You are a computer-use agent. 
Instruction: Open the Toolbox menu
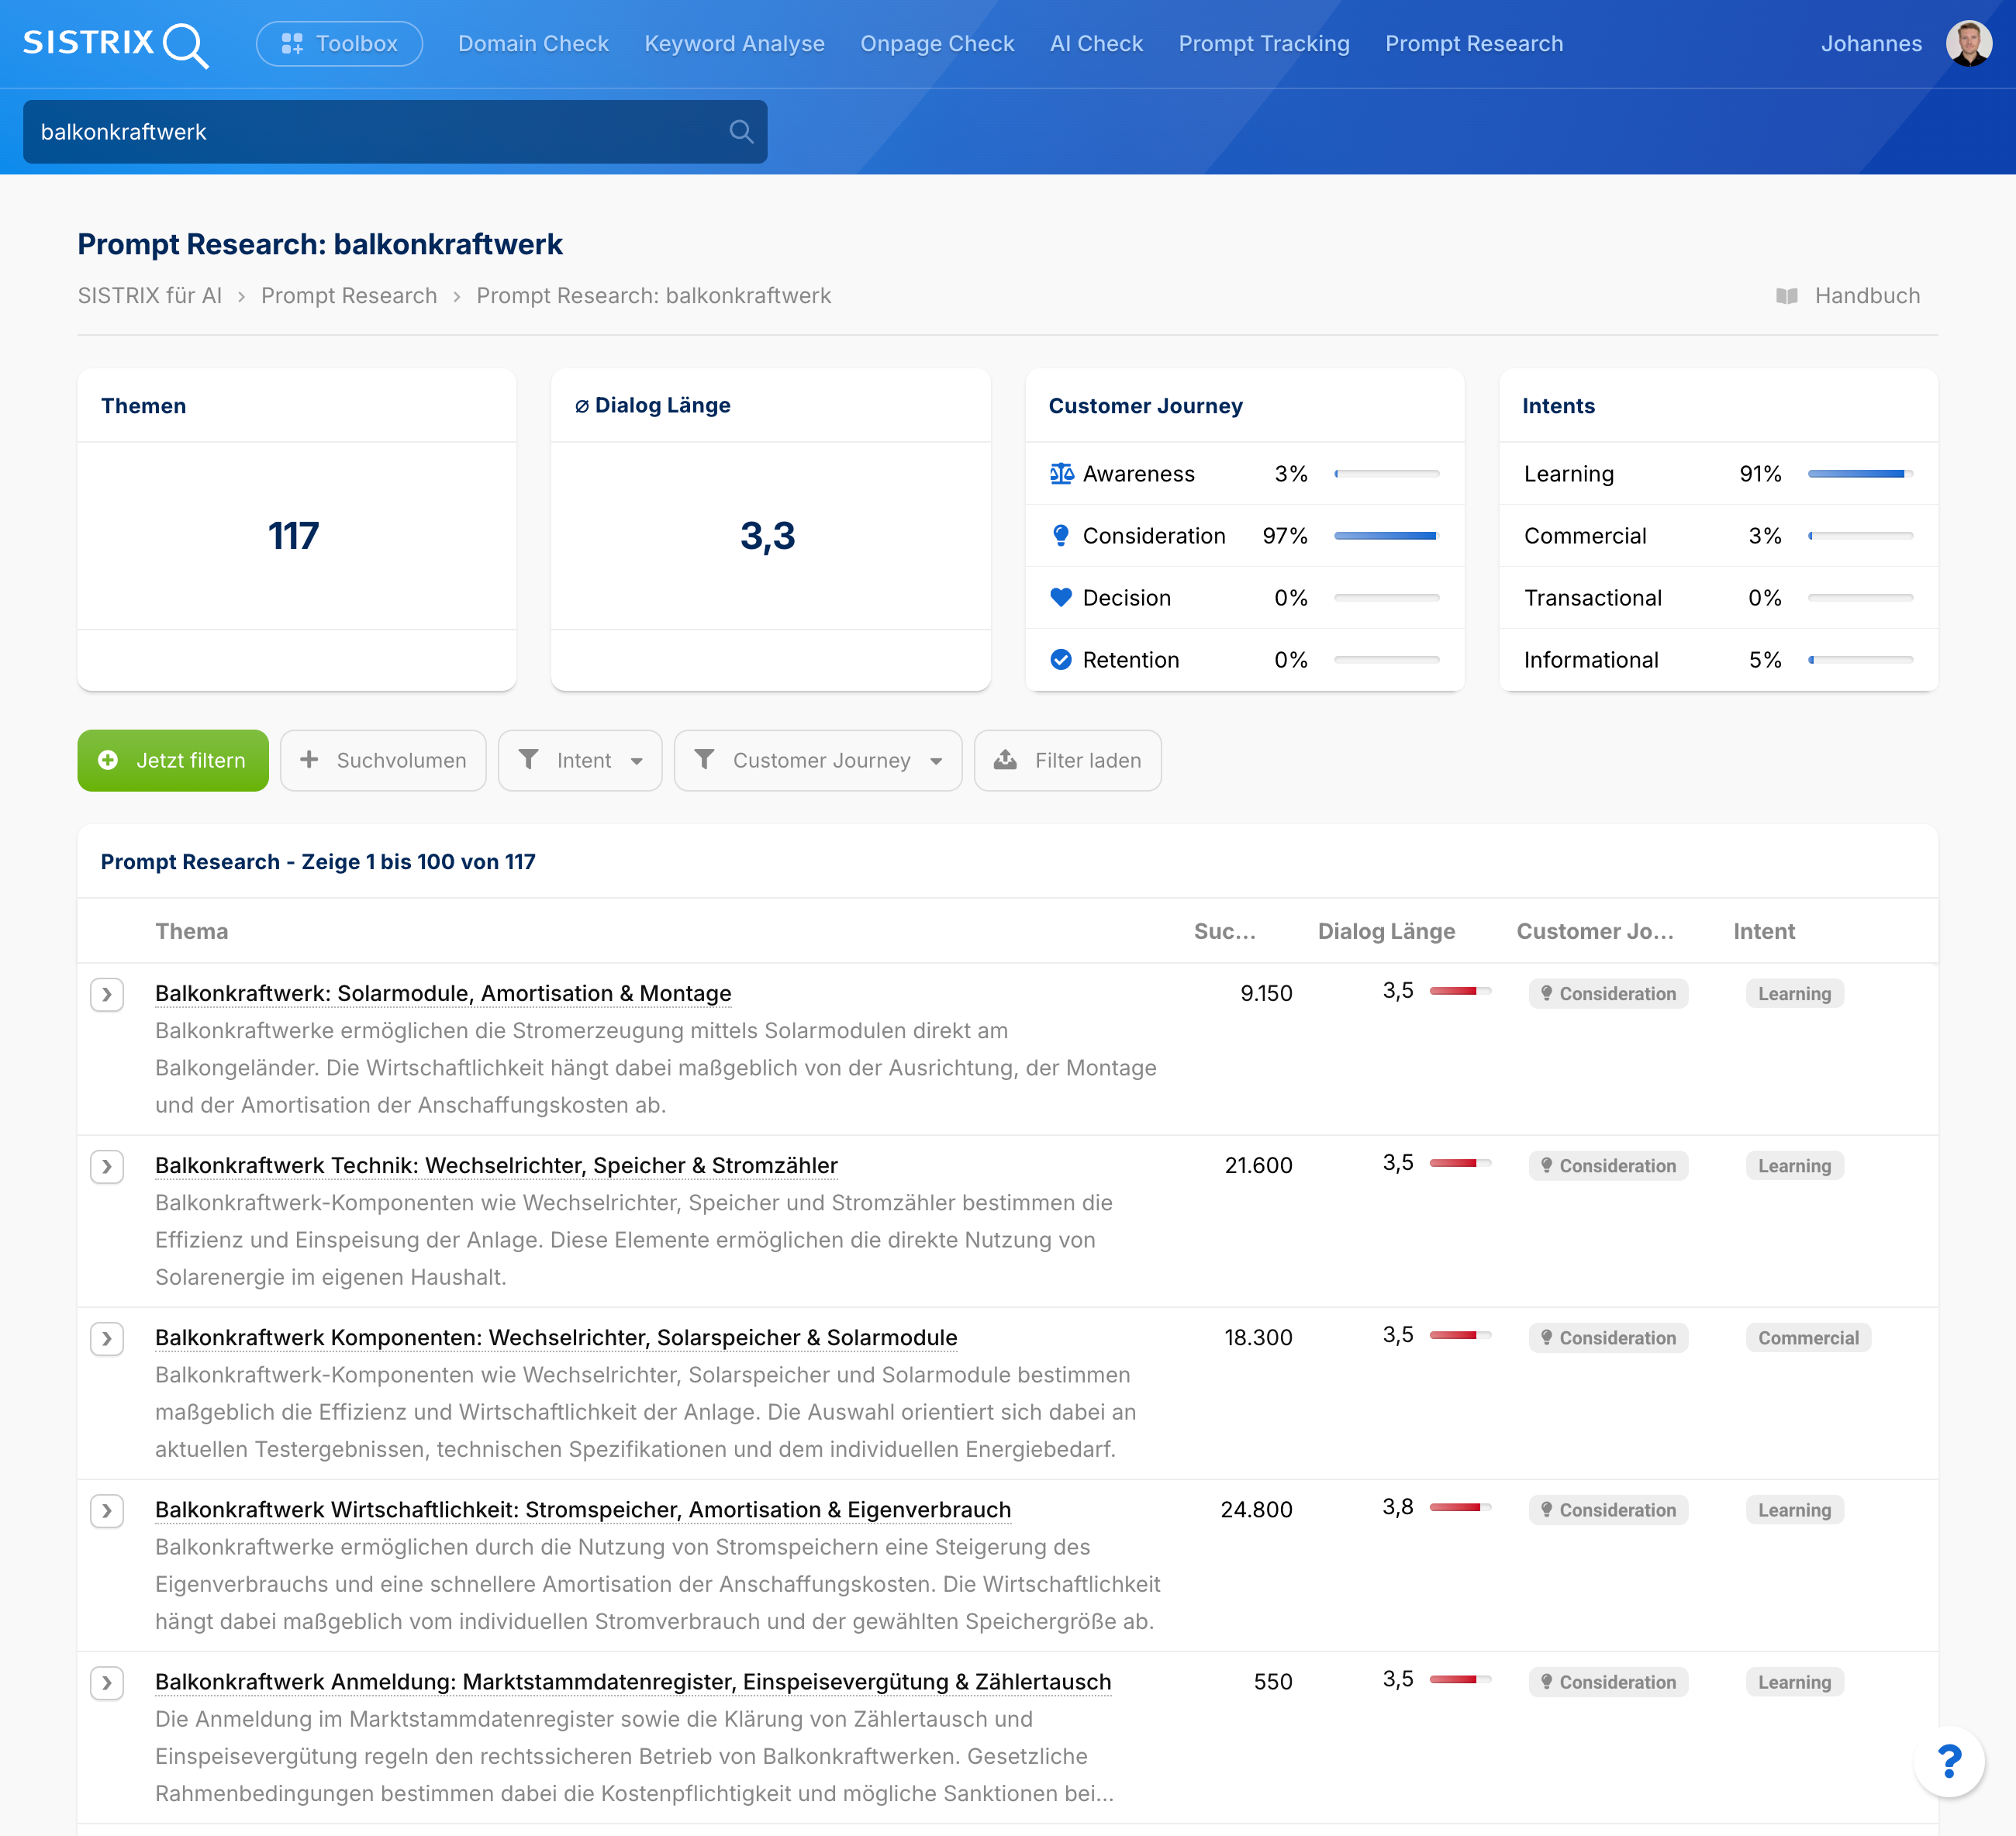[339, 44]
